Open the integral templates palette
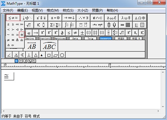 pos(69,25)
